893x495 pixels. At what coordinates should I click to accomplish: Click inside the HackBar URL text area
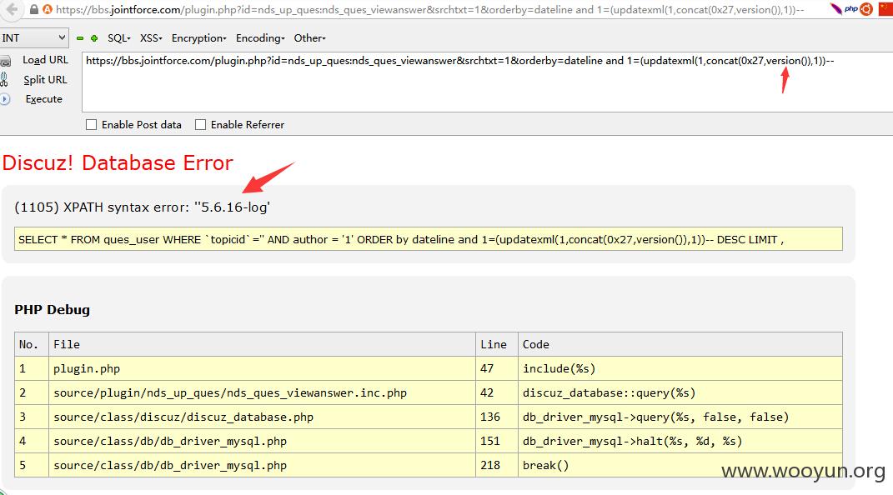coord(488,82)
